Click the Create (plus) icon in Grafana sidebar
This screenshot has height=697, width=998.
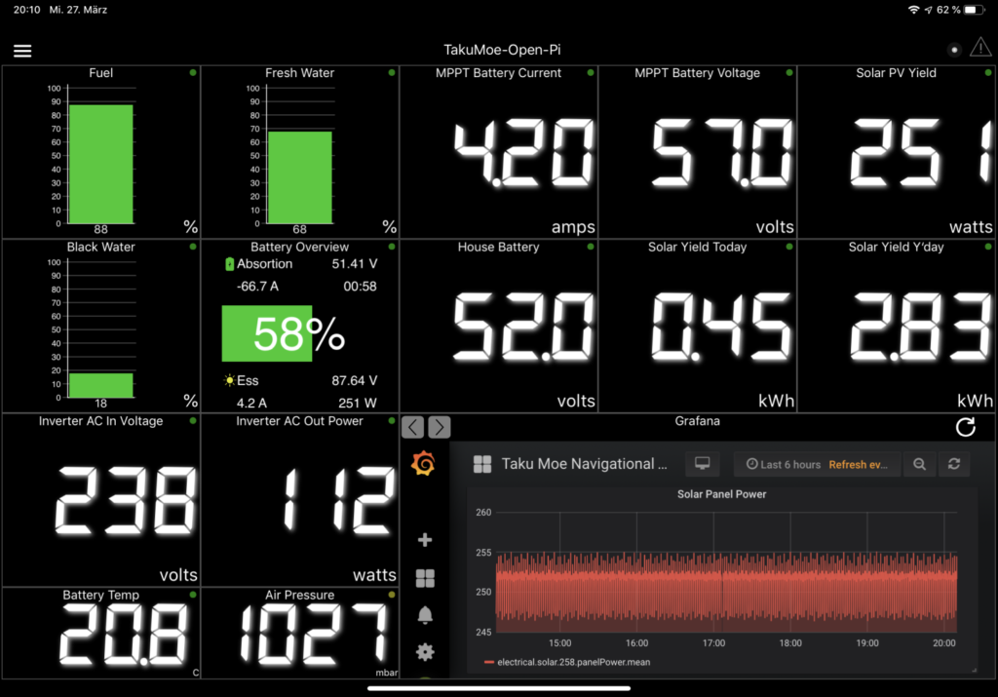pyautogui.click(x=424, y=539)
